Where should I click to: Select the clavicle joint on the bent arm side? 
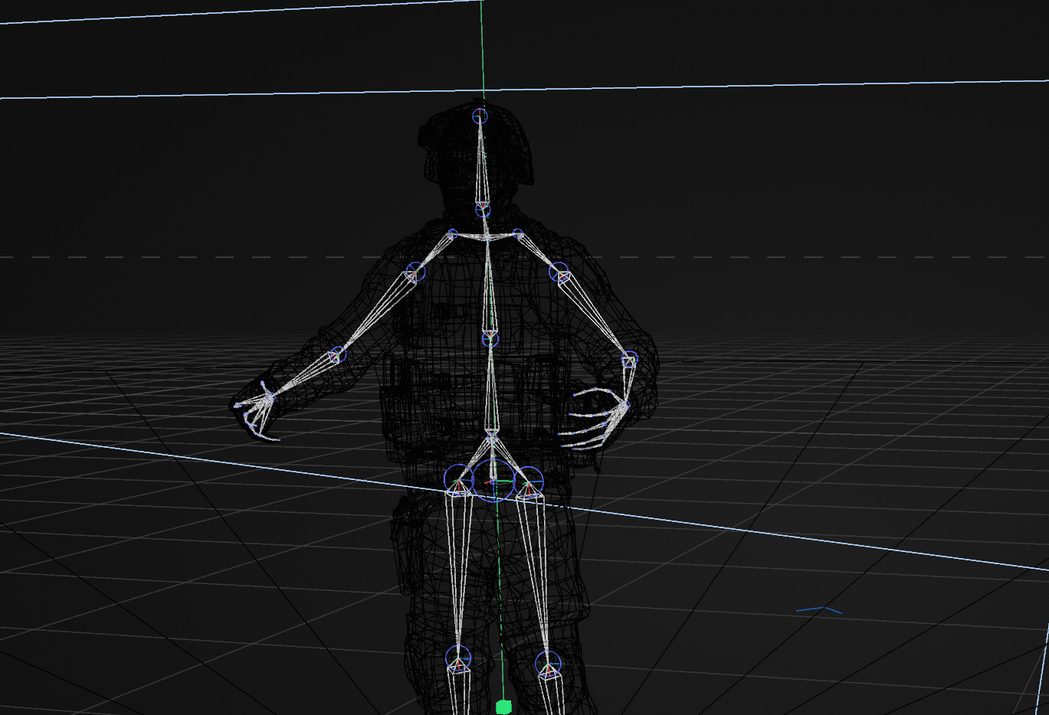(x=518, y=233)
